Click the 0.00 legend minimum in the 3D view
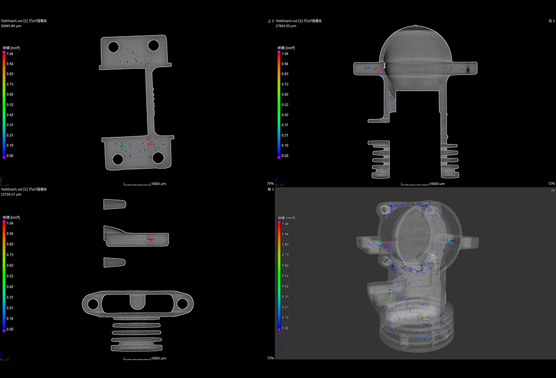This screenshot has height=378, width=556. coord(285,328)
